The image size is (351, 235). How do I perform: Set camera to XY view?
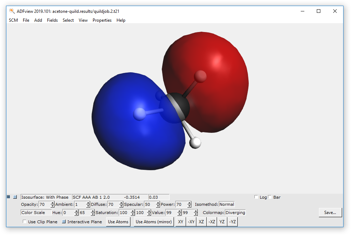(181, 222)
